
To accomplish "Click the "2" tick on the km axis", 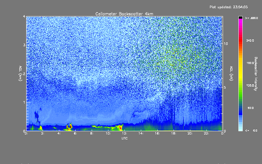I will pos(24,73).
